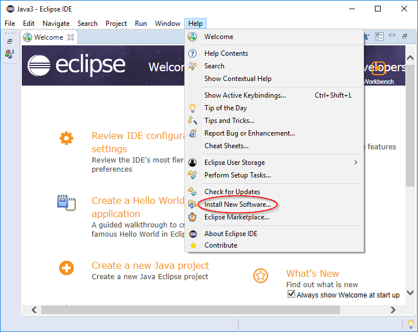Image resolution: width=418 pixels, height=332 pixels.
Task: Click the What's New star icon
Action: [x=261, y=276]
